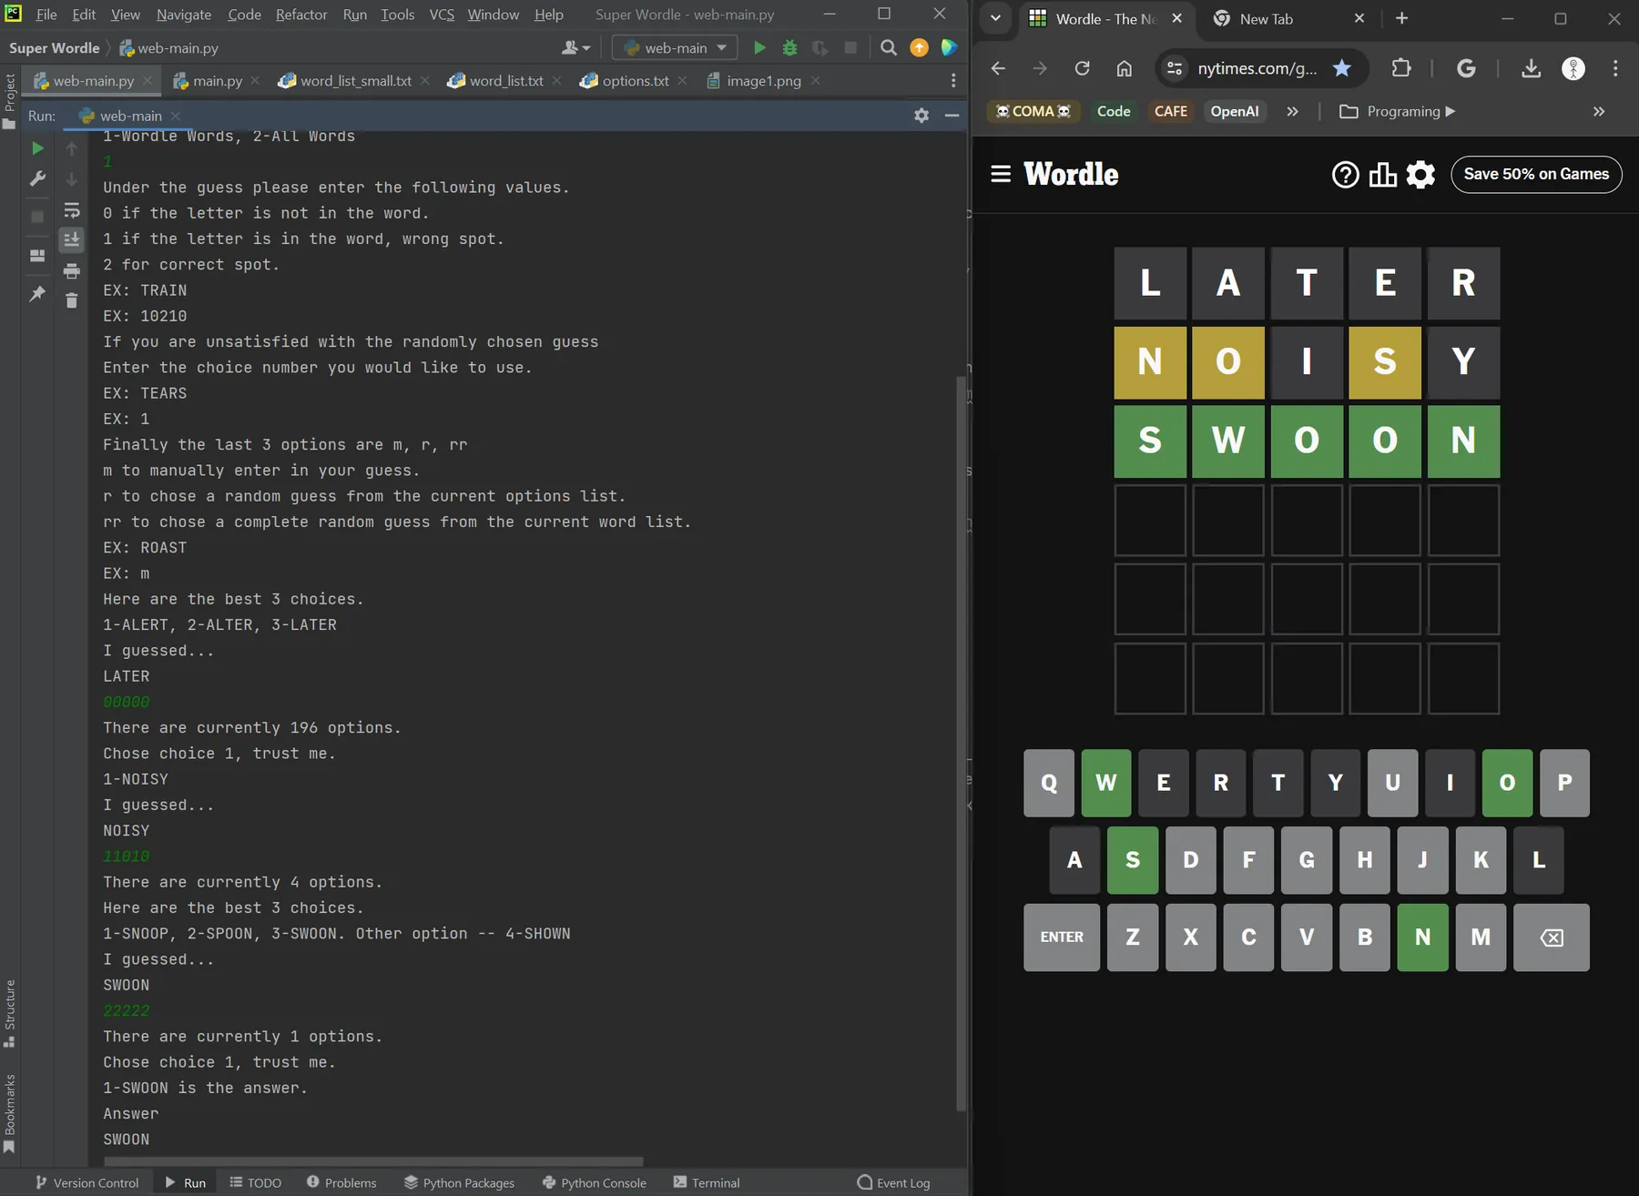The image size is (1639, 1196).
Task: Switch to word_list_small.txt tab
Action: point(355,81)
